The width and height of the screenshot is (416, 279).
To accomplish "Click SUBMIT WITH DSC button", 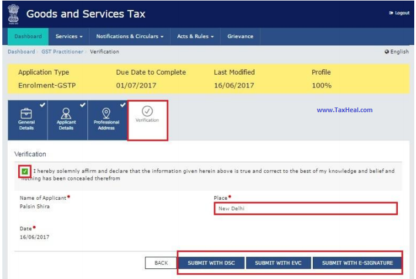I will [211, 263].
